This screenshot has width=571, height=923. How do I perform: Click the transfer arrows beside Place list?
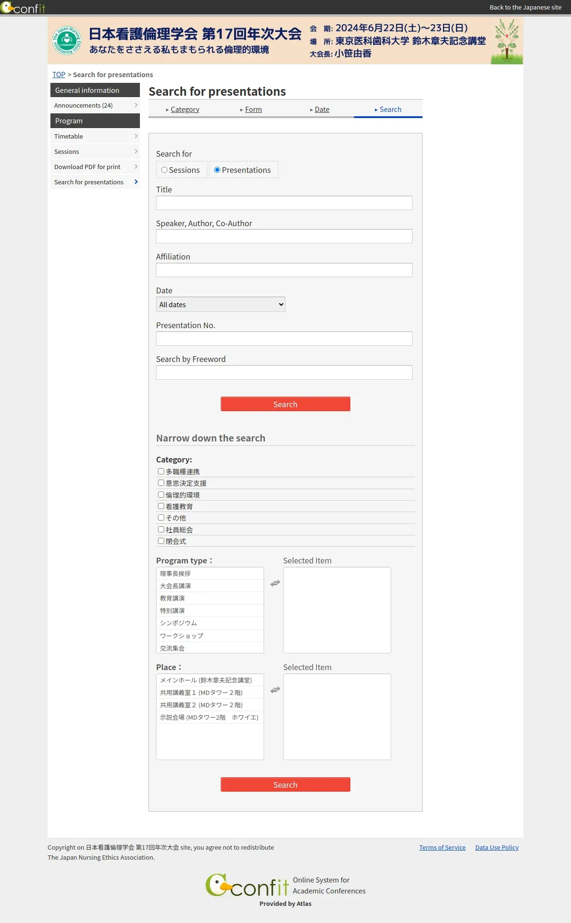coord(275,690)
